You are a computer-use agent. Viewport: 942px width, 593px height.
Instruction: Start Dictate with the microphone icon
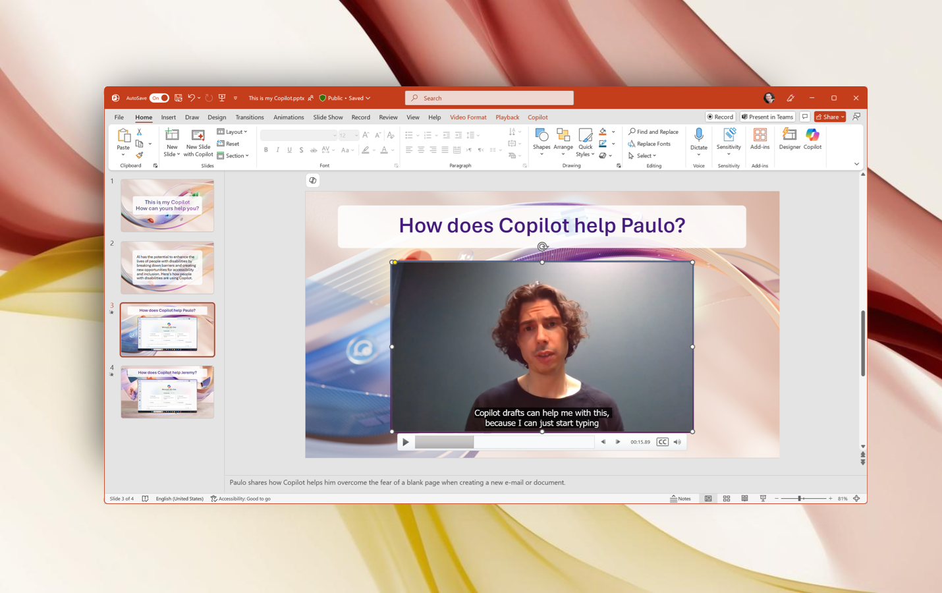[x=699, y=135]
